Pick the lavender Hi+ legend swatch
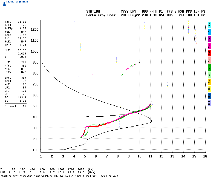 (209, 103)
